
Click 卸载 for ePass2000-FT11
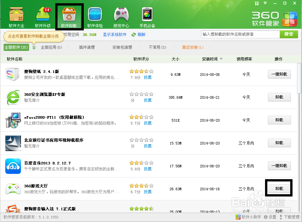(279, 120)
